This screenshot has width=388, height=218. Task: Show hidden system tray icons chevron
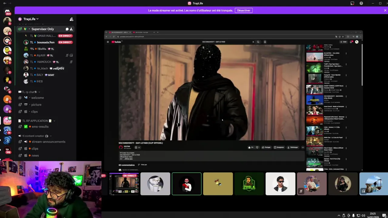click(339, 216)
